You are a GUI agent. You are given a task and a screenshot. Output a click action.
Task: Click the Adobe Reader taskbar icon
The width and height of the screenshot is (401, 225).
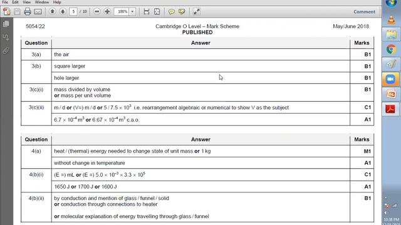click(391, 109)
